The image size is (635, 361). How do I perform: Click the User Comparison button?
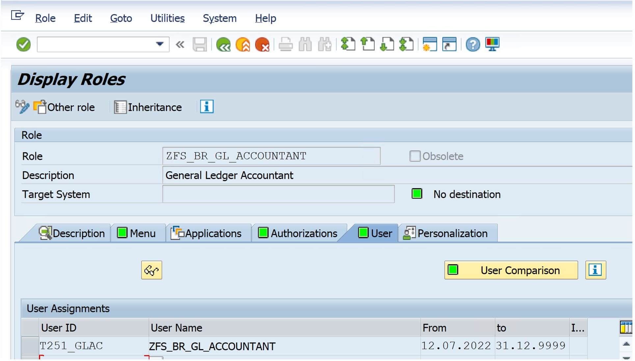click(511, 270)
